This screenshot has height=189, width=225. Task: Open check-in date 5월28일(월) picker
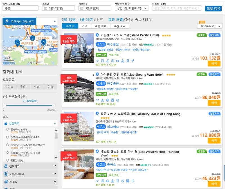pos(58,8)
